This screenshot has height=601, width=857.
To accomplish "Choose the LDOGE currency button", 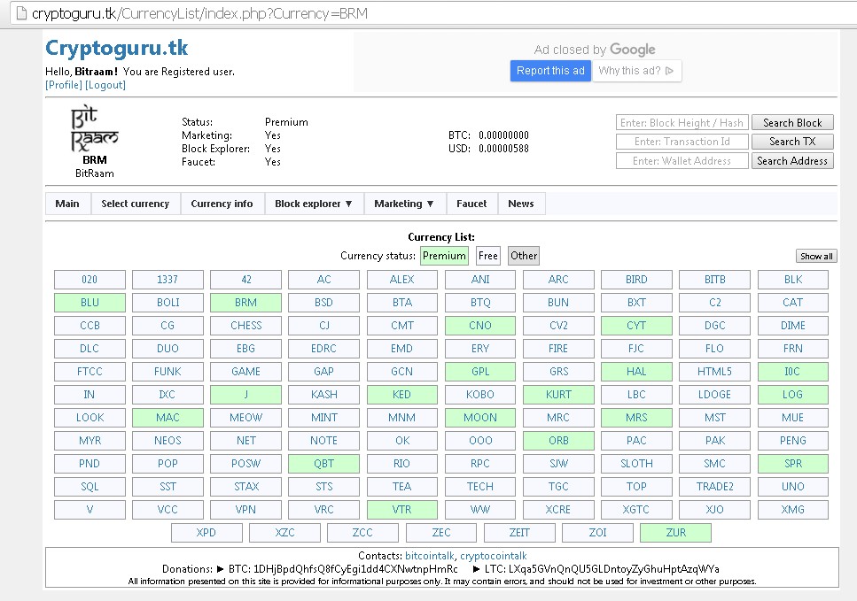I will [714, 394].
